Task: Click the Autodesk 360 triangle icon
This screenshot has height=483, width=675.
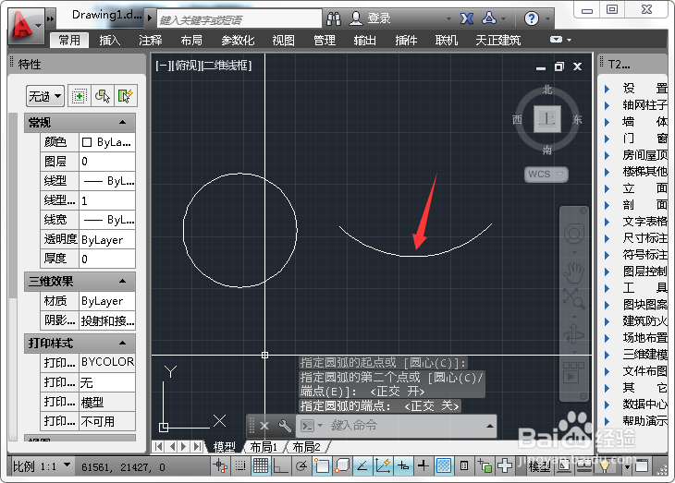Action: click(489, 18)
